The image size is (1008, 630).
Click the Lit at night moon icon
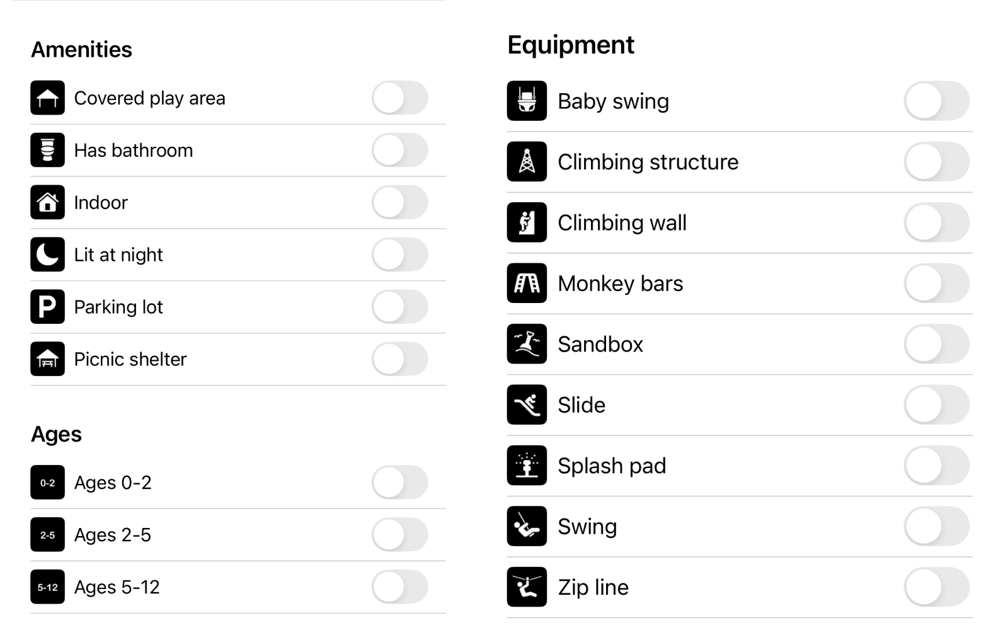click(x=47, y=255)
